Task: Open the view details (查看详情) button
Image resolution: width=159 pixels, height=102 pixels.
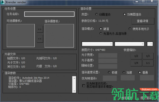Action: click(x=143, y=21)
